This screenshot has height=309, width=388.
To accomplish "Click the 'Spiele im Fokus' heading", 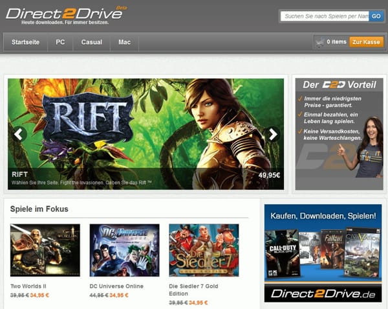I will [39, 209].
